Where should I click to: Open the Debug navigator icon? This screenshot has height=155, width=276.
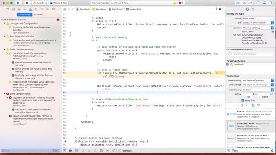42,9
